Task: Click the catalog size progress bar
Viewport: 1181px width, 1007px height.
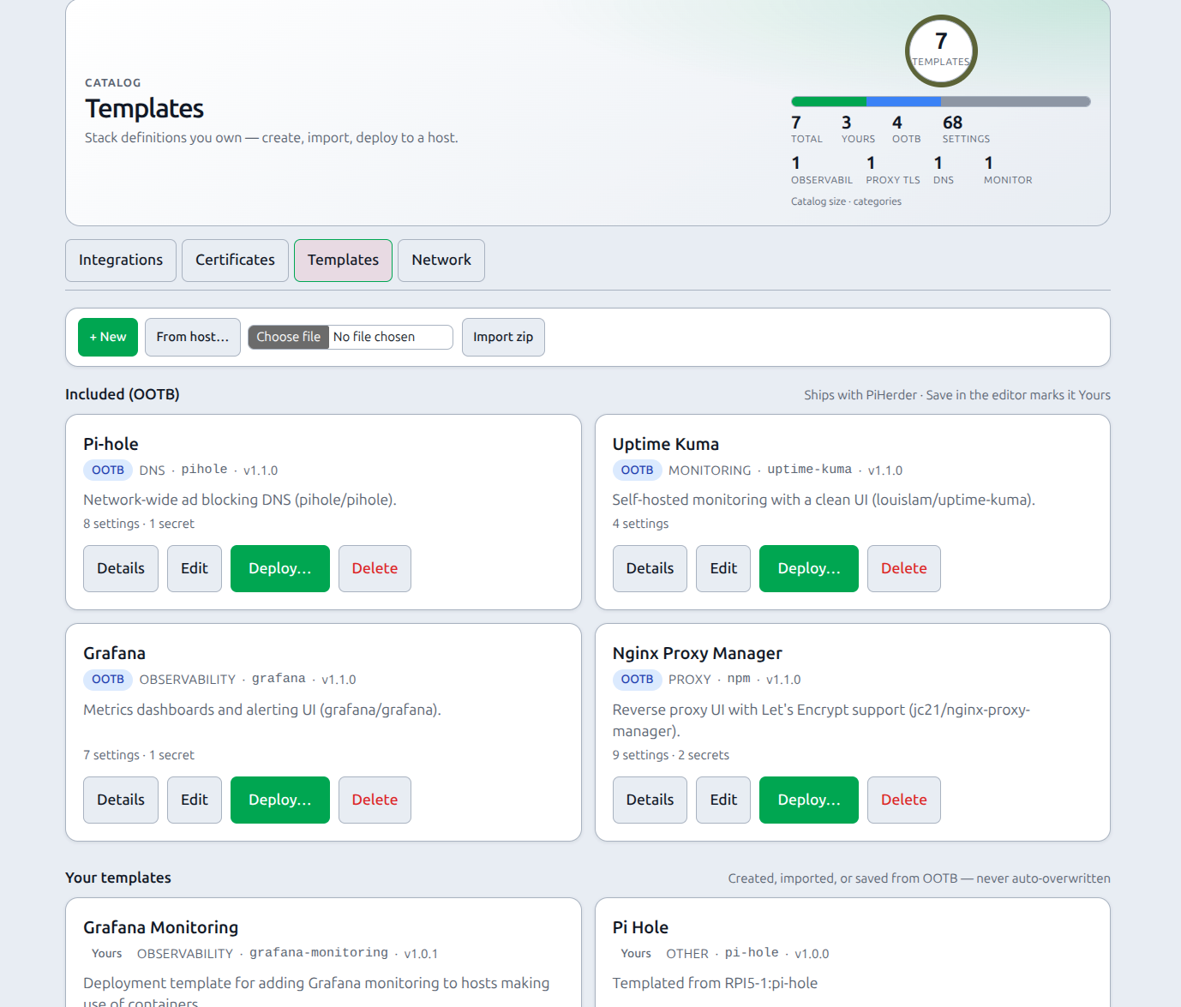Action: pyautogui.click(x=941, y=101)
